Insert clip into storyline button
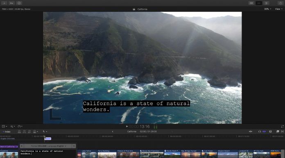 pyautogui.click(x=24, y=131)
